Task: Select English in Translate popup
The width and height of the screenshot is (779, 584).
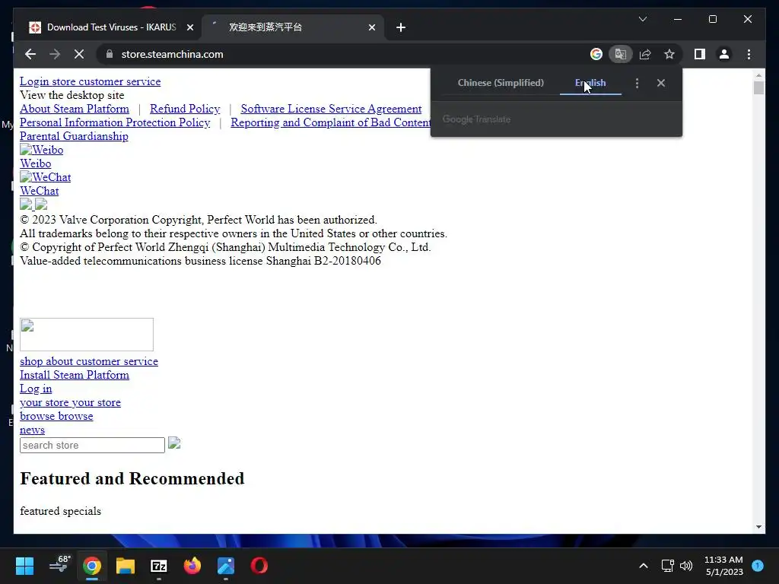Action: coord(590,83)
